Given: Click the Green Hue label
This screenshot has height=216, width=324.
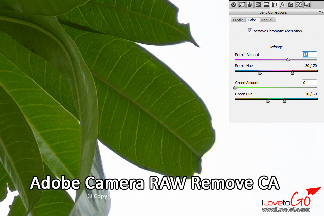Looking at the screenshot, I should pos(244,94).
